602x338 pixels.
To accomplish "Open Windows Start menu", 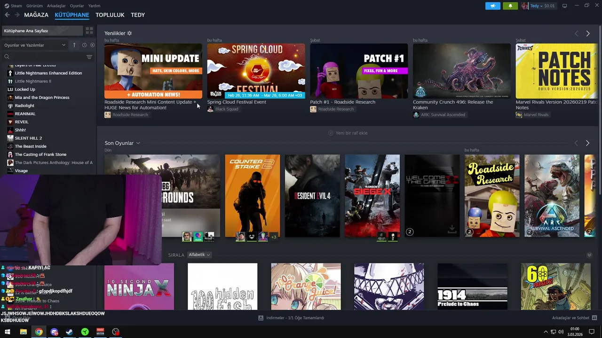I will (x=8, y=332).
